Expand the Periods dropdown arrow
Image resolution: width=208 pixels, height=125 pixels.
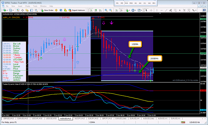tap(135, 10)
